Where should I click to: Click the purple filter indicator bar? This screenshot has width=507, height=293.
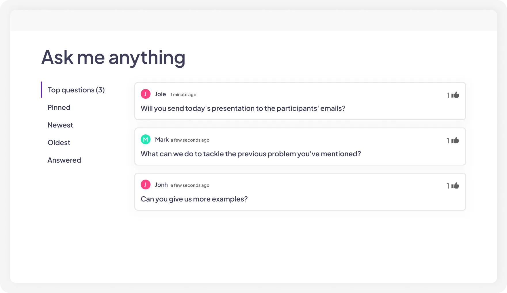[x=42, y=90]
